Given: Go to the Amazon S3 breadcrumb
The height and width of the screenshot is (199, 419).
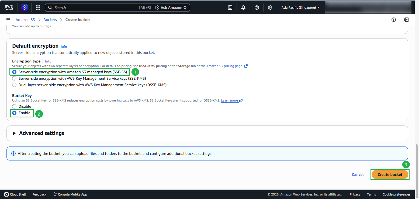Looking at the screenshot, I should tap(25, 20).
